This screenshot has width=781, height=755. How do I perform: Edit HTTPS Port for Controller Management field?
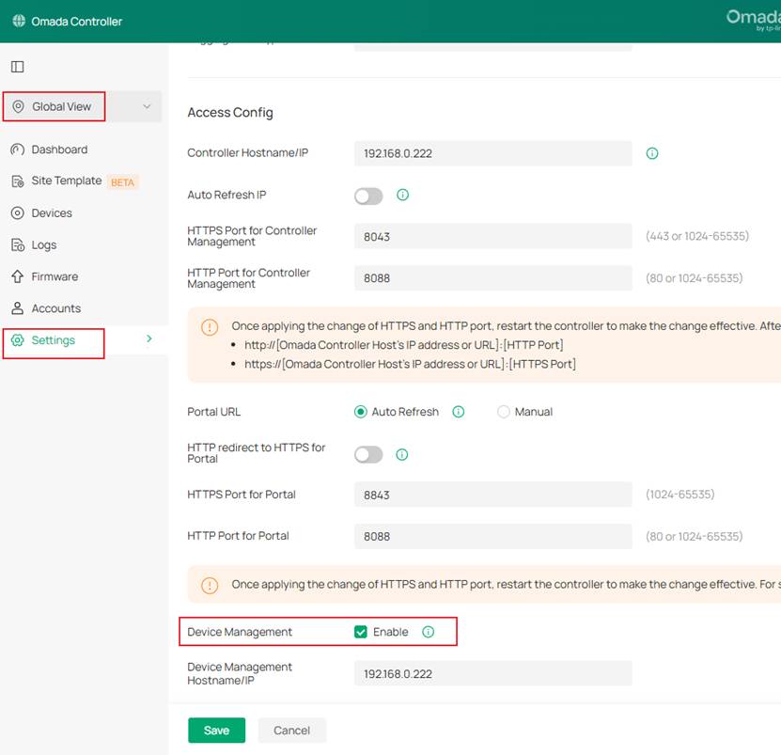pos(493,236)
